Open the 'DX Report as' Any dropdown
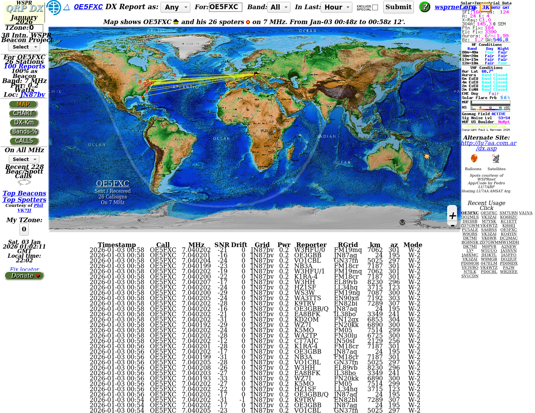The width and height of the screenshot is (535, 413). (x=175, y=7)
